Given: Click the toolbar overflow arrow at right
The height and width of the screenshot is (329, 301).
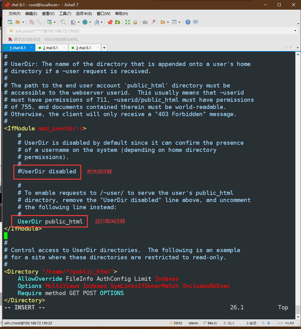Looking at the screenshot, I should point(298,24).
